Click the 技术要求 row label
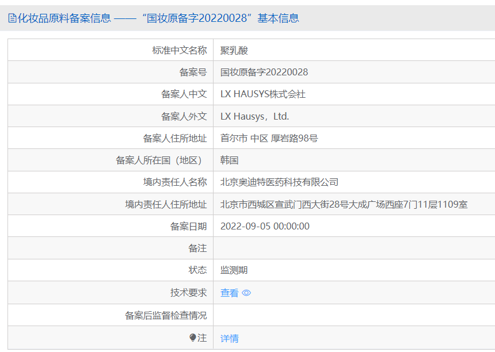This screenshot has width=495, height=352. coord(188,292)
